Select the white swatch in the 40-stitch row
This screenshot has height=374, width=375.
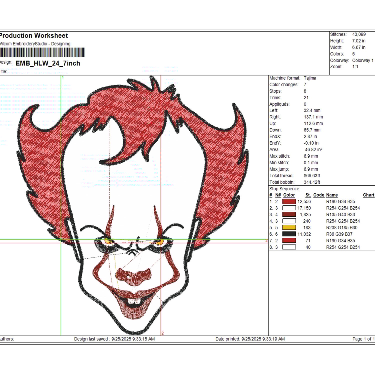coord(289,247)
